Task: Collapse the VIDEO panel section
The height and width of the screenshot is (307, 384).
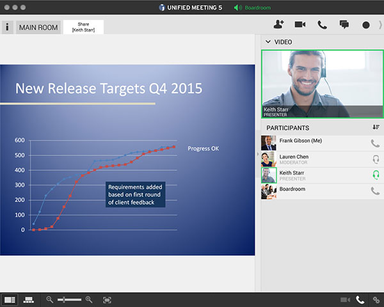Action: 268,42
